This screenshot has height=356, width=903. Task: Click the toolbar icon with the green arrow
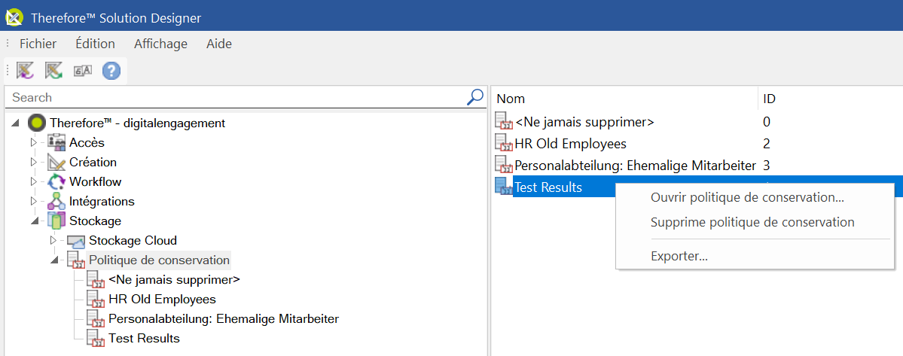pyautogui.click(x=53, y=71)
